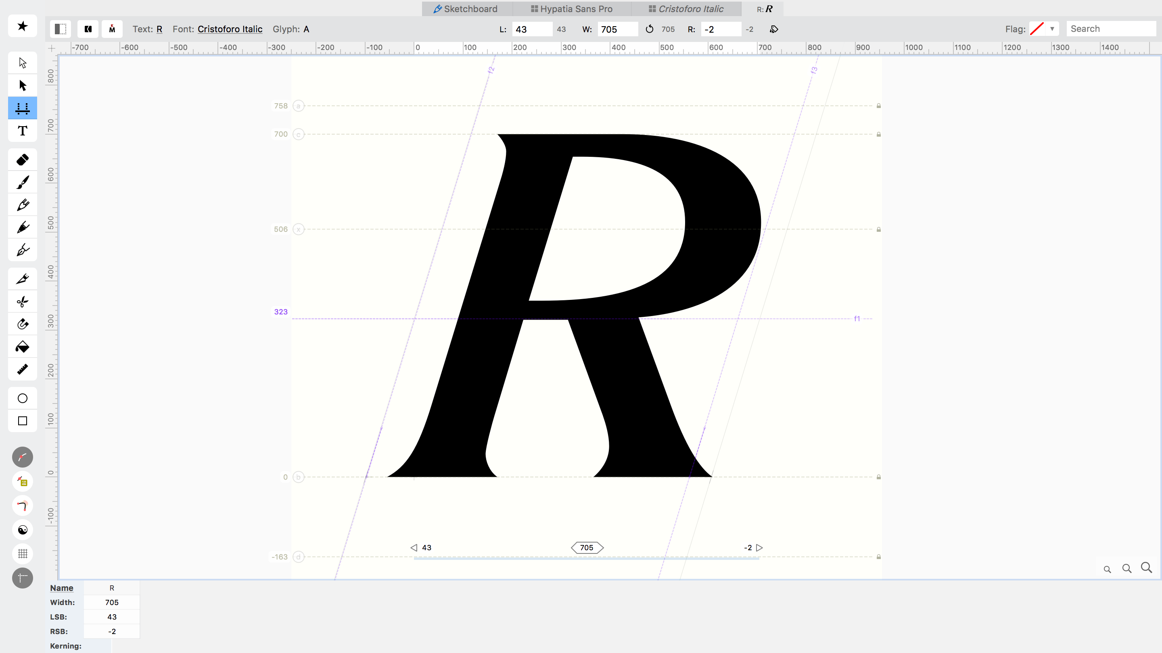Click the Kerning mode icon in the toolbar
Screen dimensions: 1162x653
pyautogui.click(x=112, y=28)
